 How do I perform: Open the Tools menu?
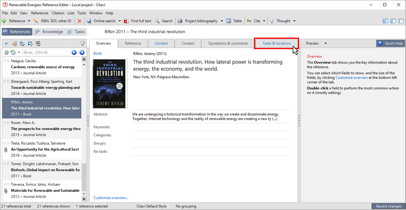tap(82, 13)
